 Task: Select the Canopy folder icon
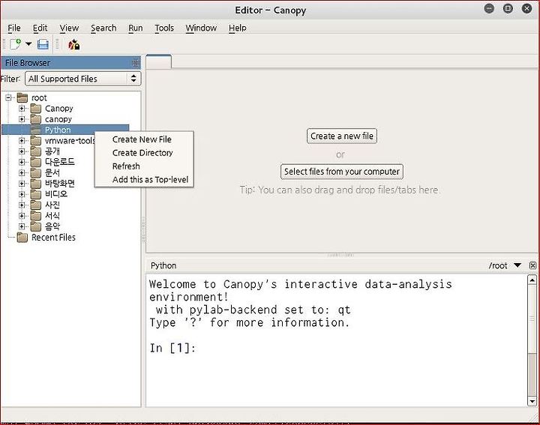pos(36,109)
